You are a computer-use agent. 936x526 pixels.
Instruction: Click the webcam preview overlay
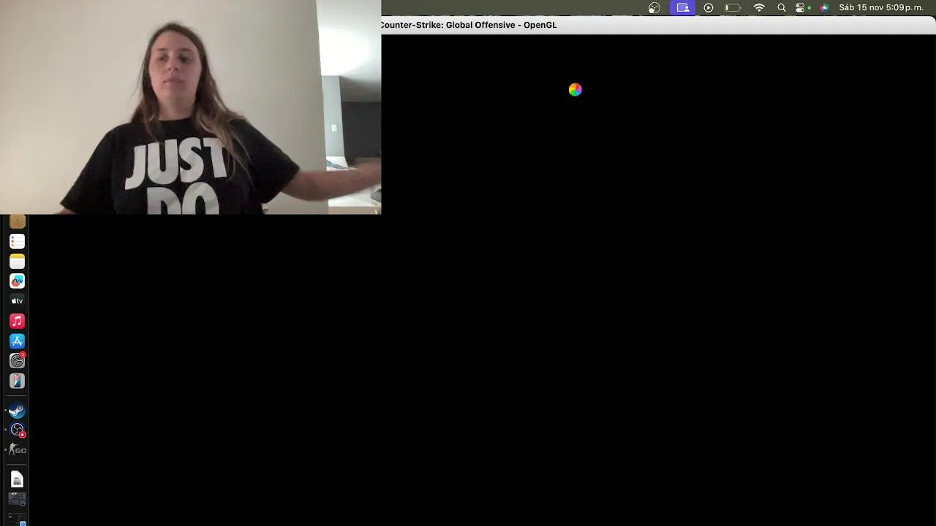(x=190, y=107)
